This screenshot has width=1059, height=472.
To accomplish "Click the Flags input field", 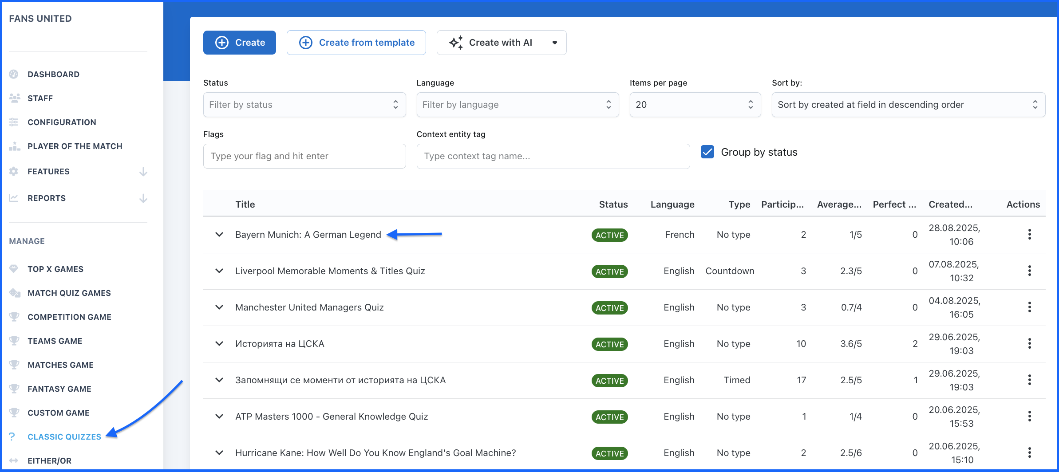I will coord(304,156).
